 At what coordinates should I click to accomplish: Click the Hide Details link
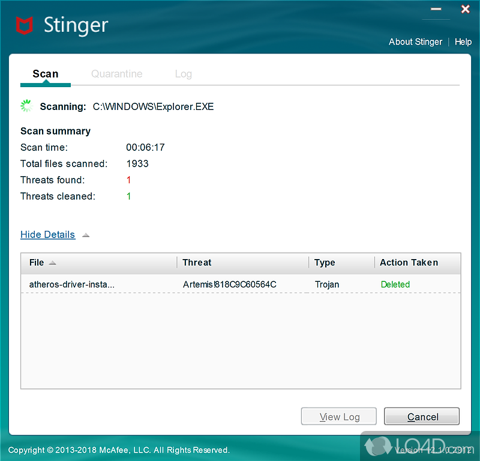tap(48, 234)
